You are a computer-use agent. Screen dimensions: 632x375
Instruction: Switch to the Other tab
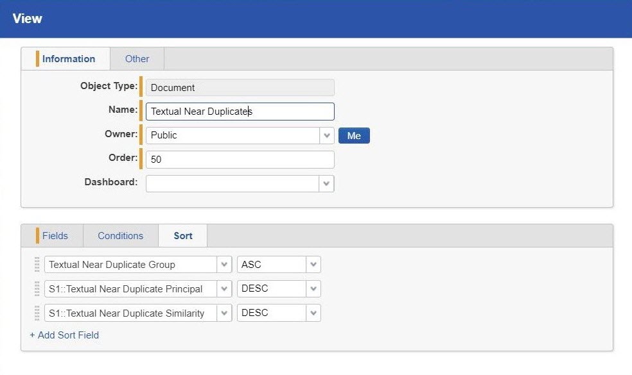click(137, 59)
